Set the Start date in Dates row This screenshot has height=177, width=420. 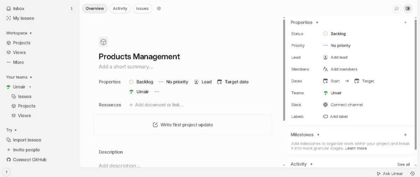click(331, 81)
